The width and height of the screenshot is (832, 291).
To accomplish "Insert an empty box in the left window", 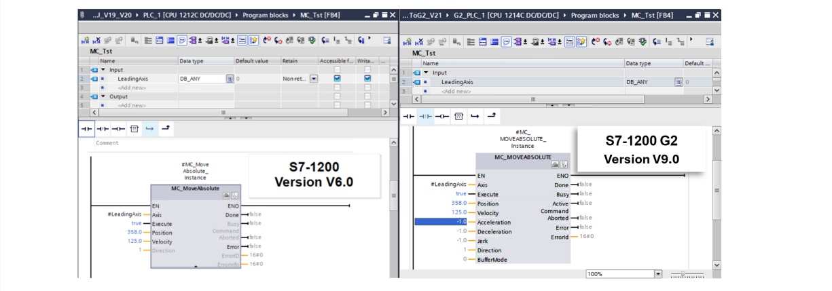I will point(134,128).
